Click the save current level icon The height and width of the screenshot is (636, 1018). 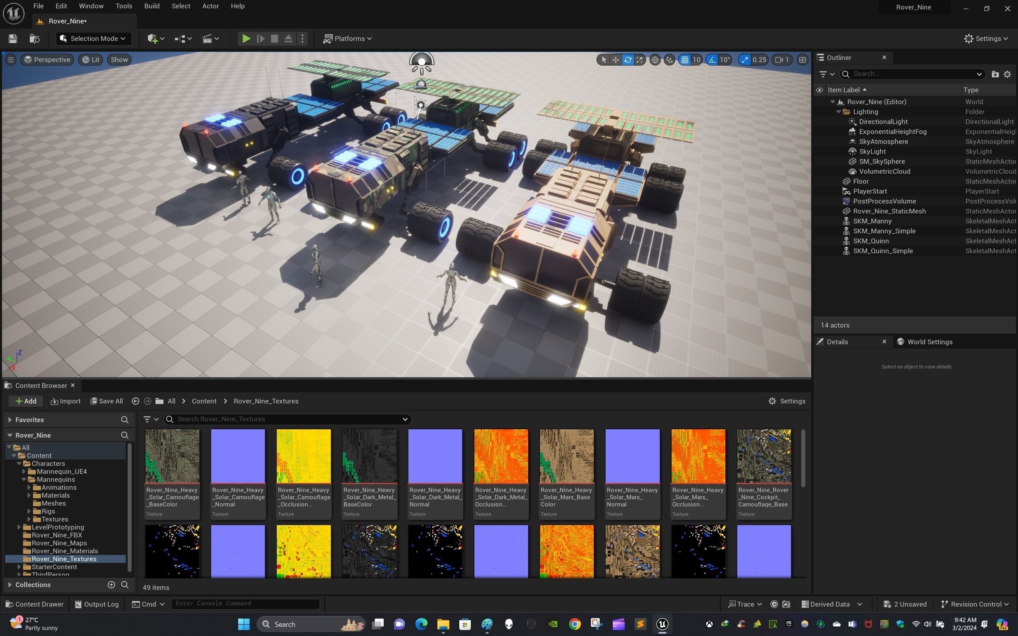(13, 39)
